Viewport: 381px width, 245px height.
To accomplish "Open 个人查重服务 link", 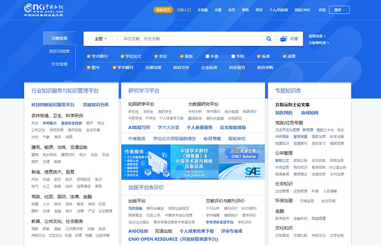I will point(199,127).
